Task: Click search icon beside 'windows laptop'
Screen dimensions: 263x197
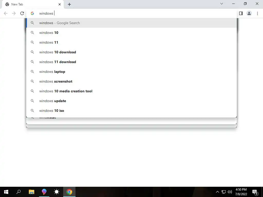Action: point(32,72)
